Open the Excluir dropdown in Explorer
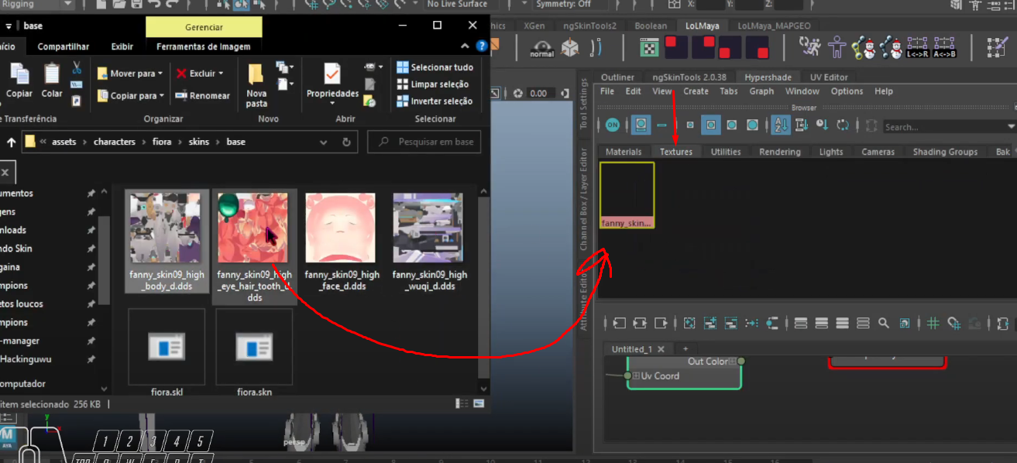Image resolution: width=1017 pixels, height=463 pixels. (x=200, y=74)
